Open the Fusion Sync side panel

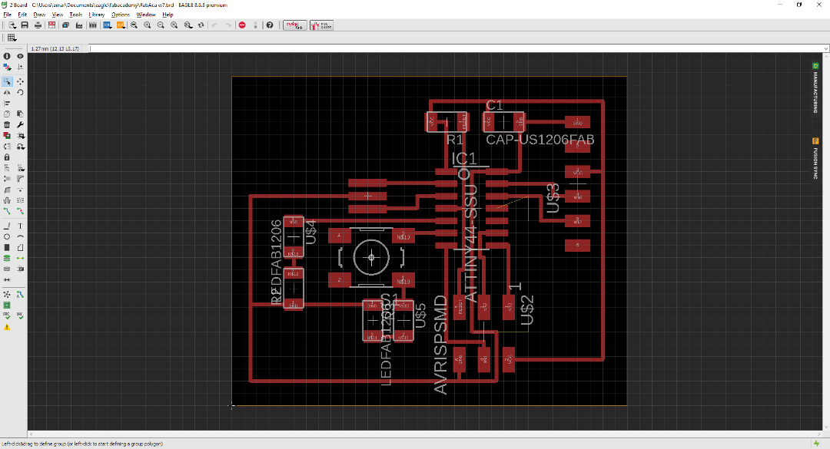[815, 158]
